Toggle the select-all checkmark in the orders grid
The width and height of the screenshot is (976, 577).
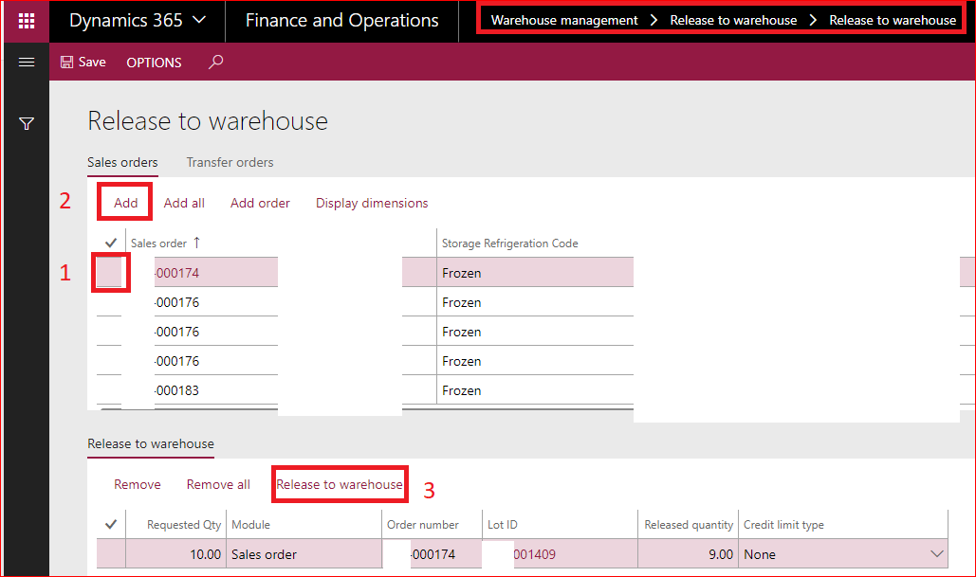(110, 242)
